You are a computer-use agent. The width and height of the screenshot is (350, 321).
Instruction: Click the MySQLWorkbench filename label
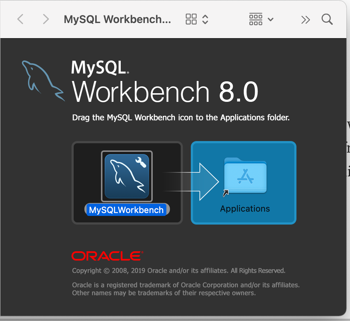pyautogui.click(x=126, y=210)
